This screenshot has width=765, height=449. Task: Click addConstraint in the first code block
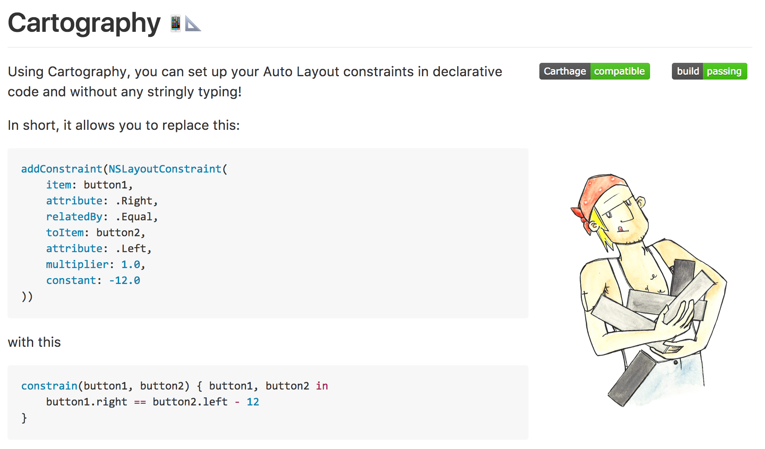tap(62, 169)
